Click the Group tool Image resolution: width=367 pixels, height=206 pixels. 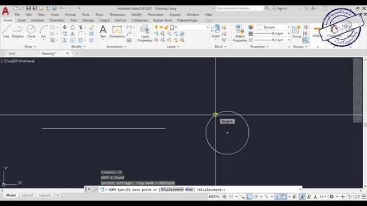point(296,31)
